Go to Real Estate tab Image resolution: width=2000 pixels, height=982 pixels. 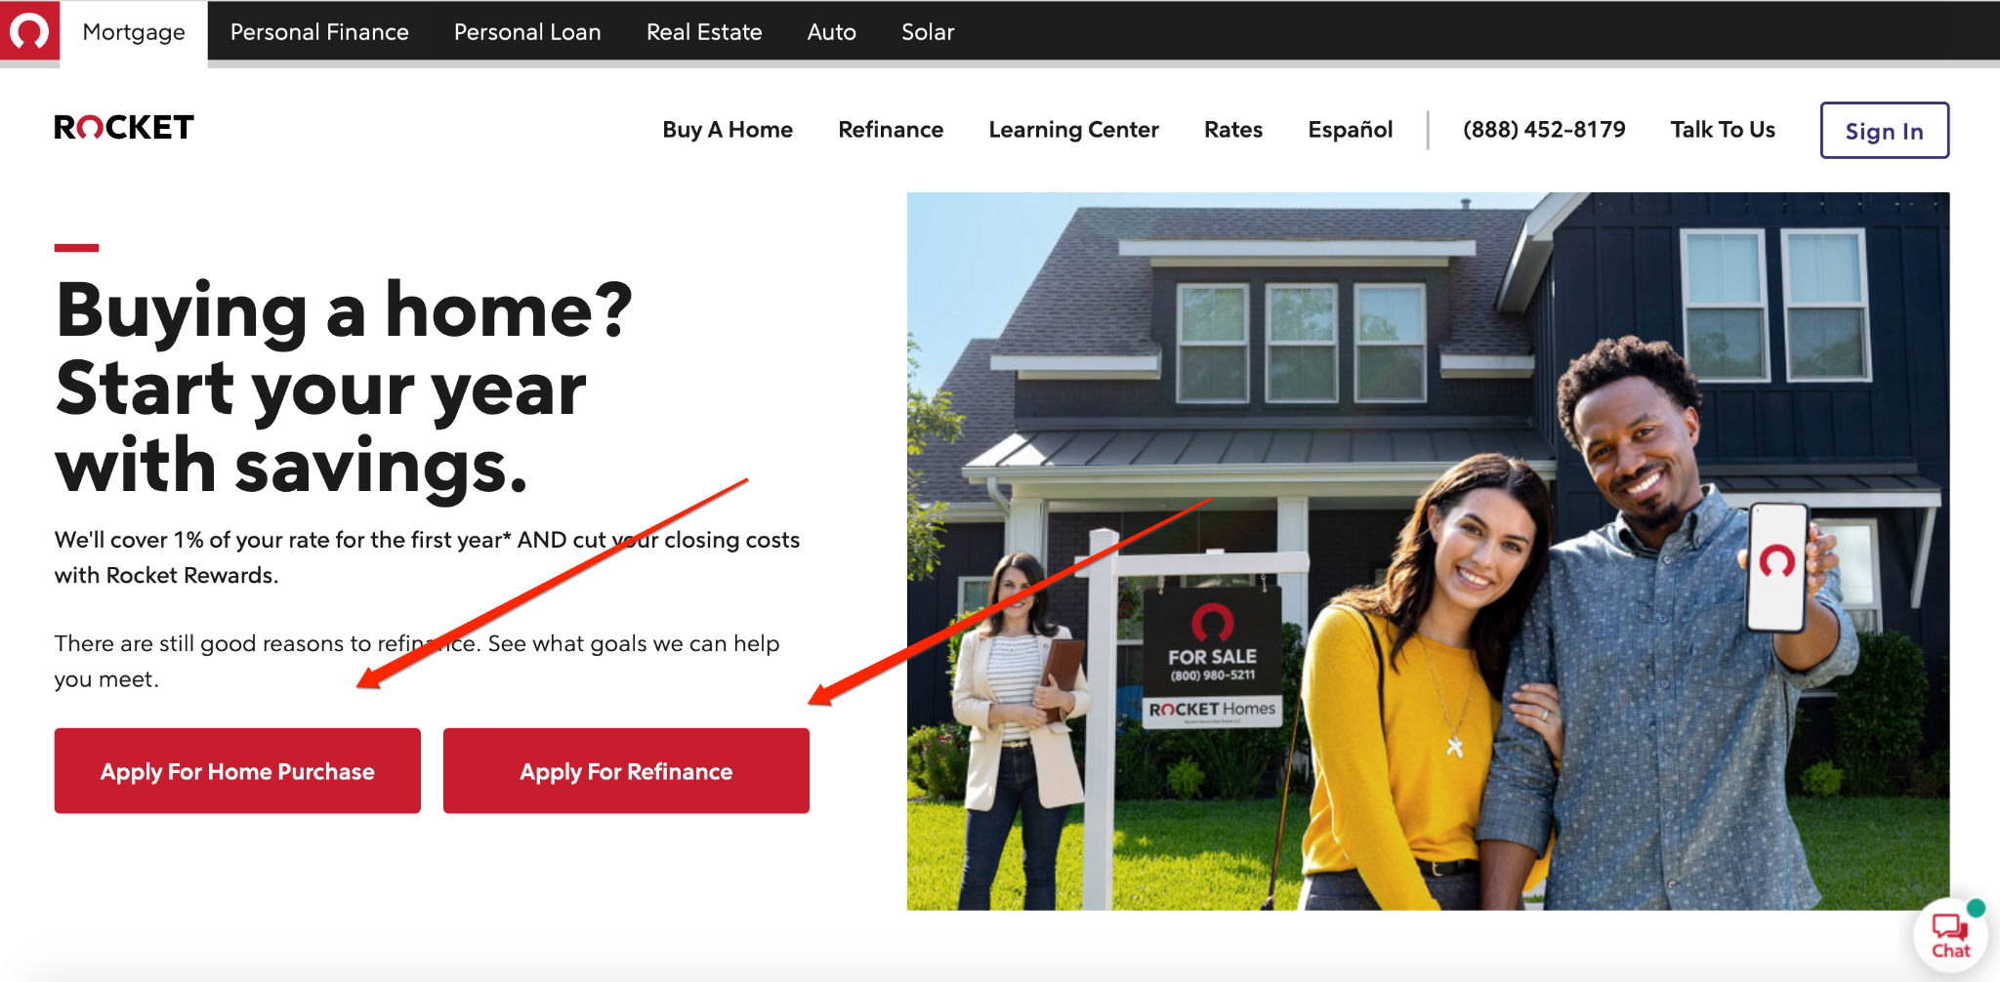point(704,32)
